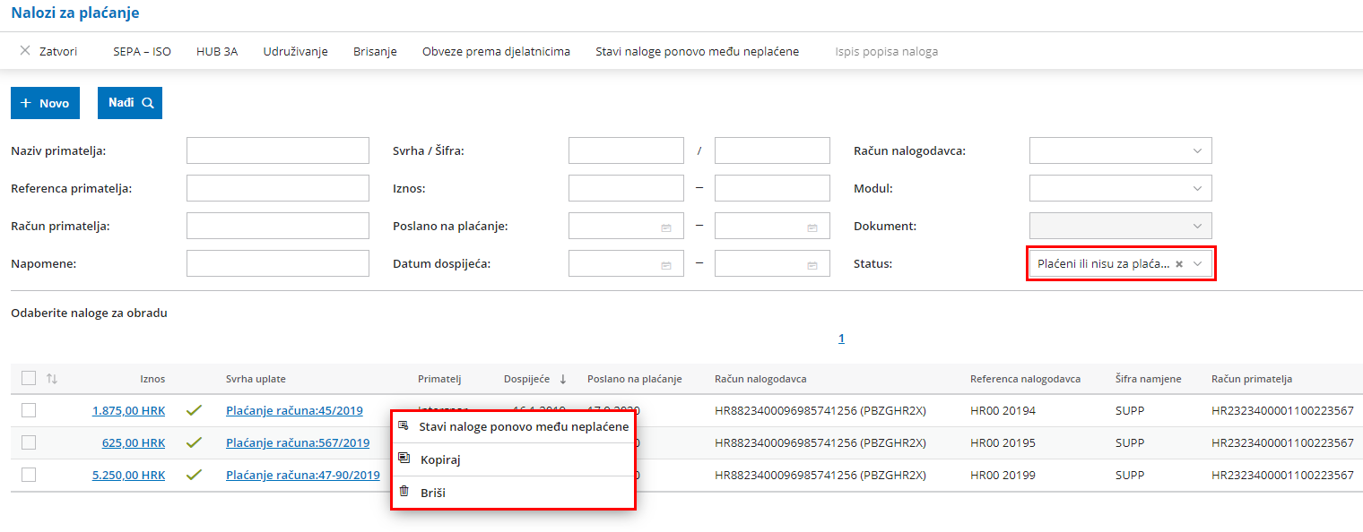Click the Novo button
This screenshot has width=1363, height=532.
click(45, 102)
